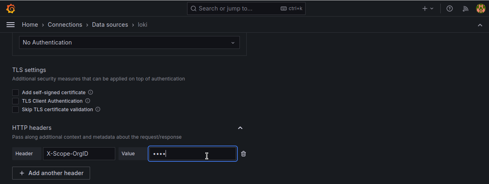This screenshot has width=489, height=184.
Task: Click Add another header button
Action: [x=51, y=173]
